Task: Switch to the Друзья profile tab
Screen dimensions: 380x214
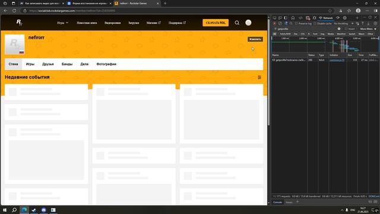Action: point(48,64)
